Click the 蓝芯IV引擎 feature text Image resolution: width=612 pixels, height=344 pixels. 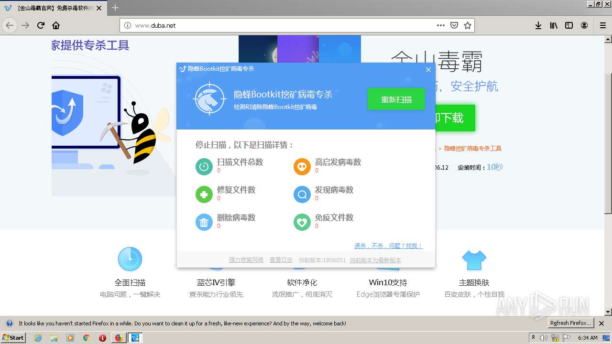[x=216, y=282]
